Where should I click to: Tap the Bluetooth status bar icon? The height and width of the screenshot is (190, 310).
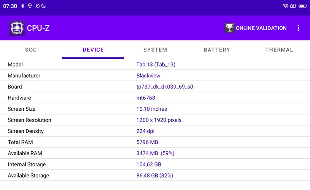tap(22, 6)
